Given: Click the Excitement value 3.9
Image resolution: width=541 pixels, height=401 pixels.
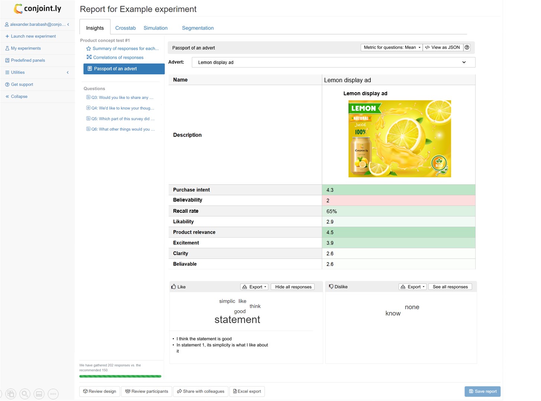Looking at the screenshot, I should pyautogui.click(x=330, y=243).
